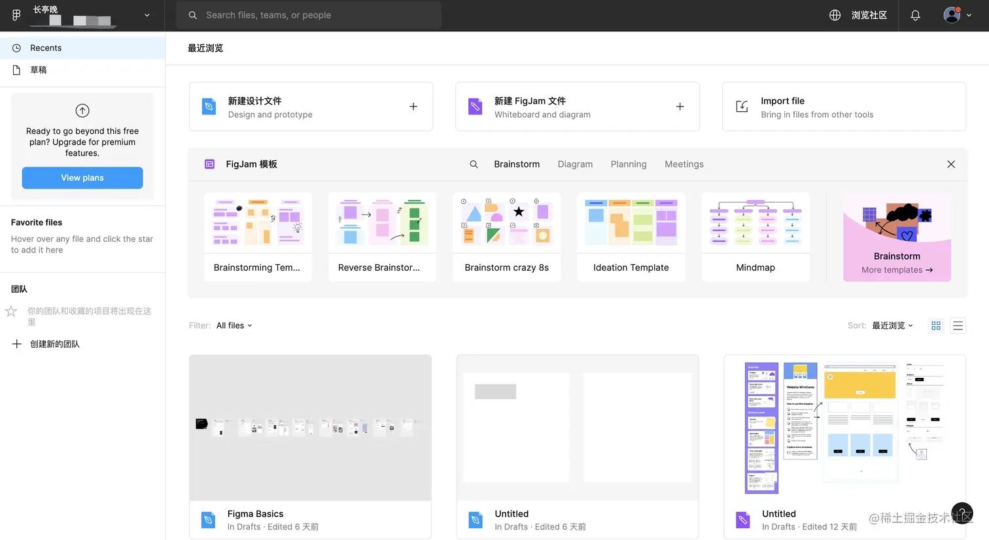Search FigJam templates with magnifier icon
The width and height of the screenshot is (989, 540).
tap(474, 164)
